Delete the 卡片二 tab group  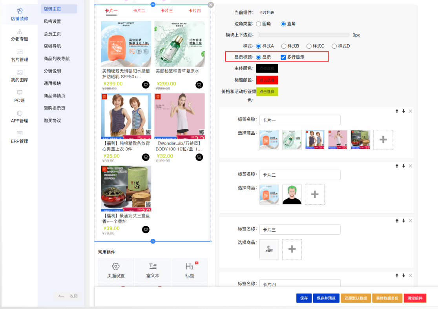[x=411, y=166]
